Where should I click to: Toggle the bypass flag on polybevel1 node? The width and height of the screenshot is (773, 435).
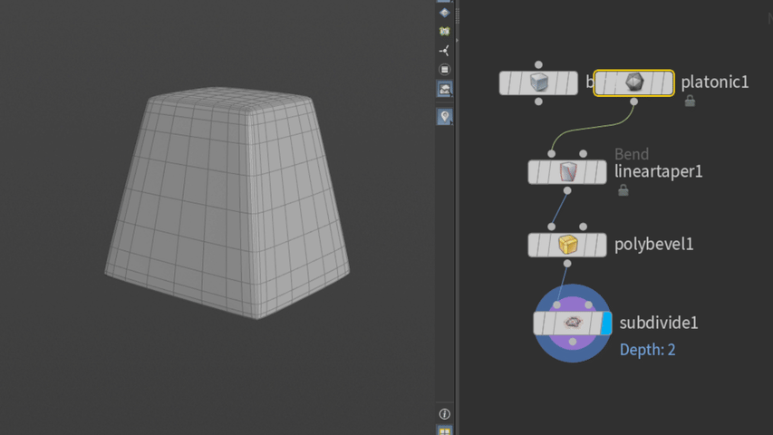coord(535,245)
